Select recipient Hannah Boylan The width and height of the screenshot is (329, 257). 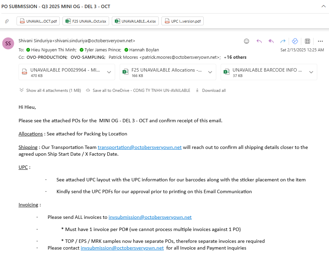tap(144, 50)
